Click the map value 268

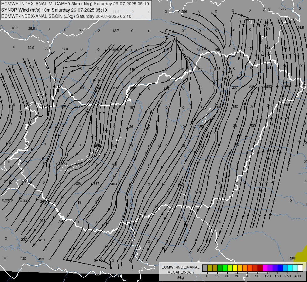(78, 183)
